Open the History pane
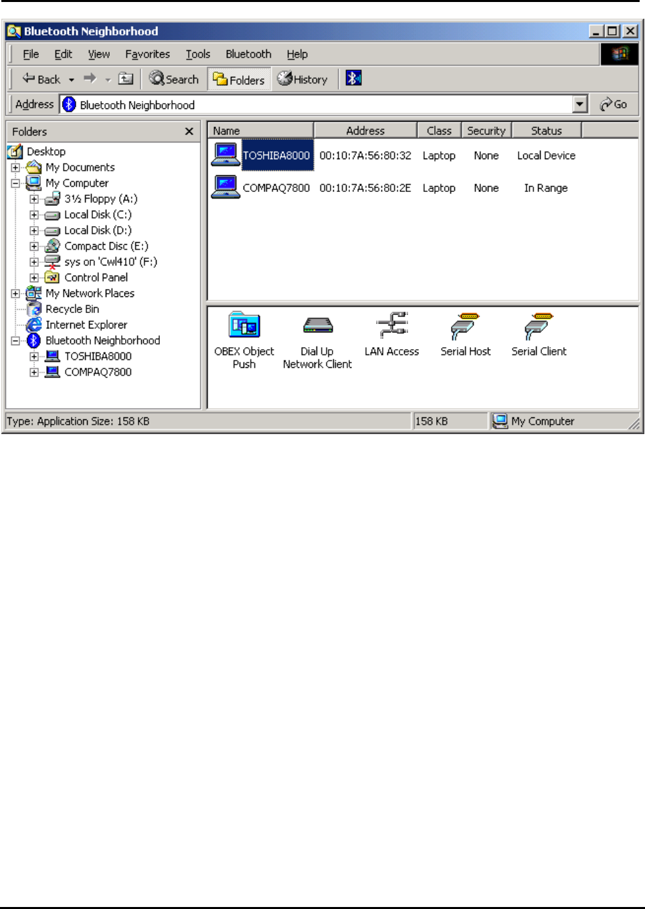Screen dimensions: 645x909 coord(303,79)
